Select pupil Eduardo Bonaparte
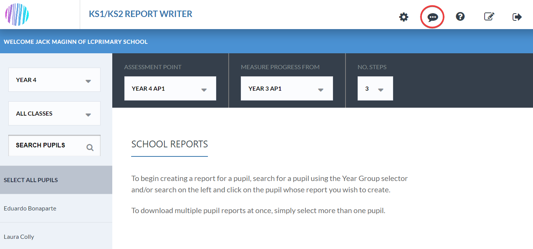Image resolution: width=533 pixels, height=249 pixels. 56,208
